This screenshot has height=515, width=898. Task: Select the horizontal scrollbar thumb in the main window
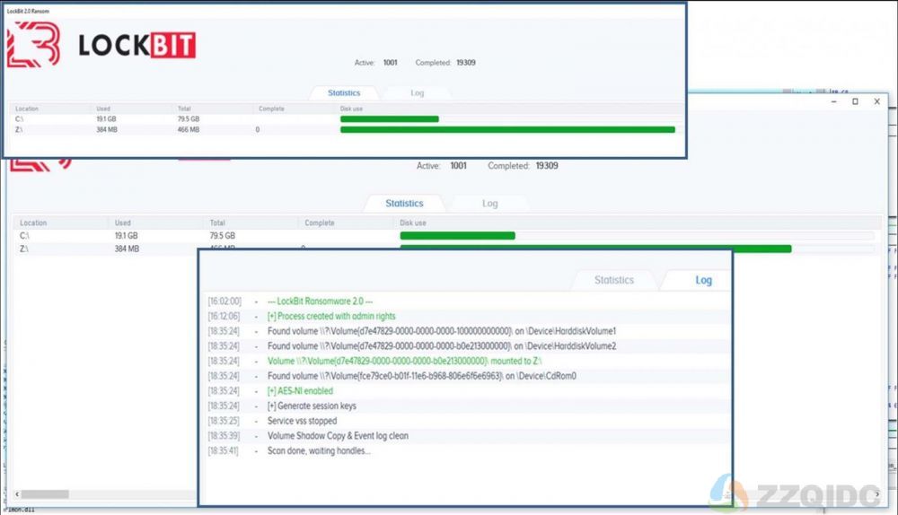click(x=45, y=493)
